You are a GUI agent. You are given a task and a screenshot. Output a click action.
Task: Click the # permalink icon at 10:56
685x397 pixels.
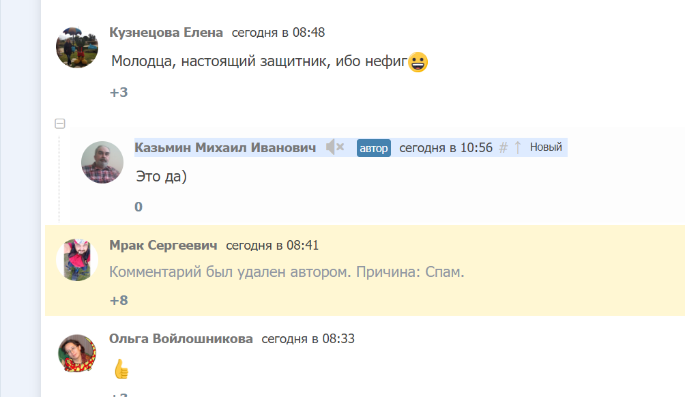504,147
